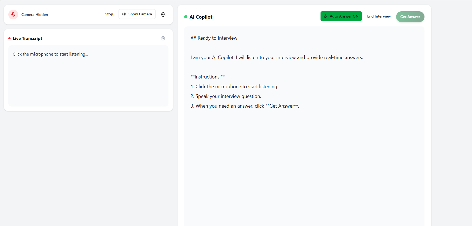
Task: Click the sparkle icon on Auto Answer
Action: [x=326, y=16]
